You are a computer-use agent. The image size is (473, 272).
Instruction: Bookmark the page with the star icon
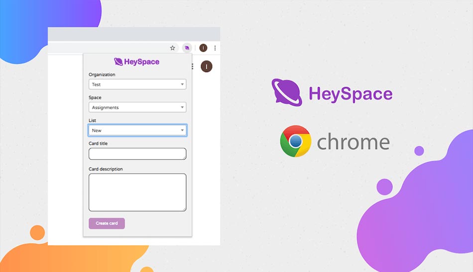(173, 48)
